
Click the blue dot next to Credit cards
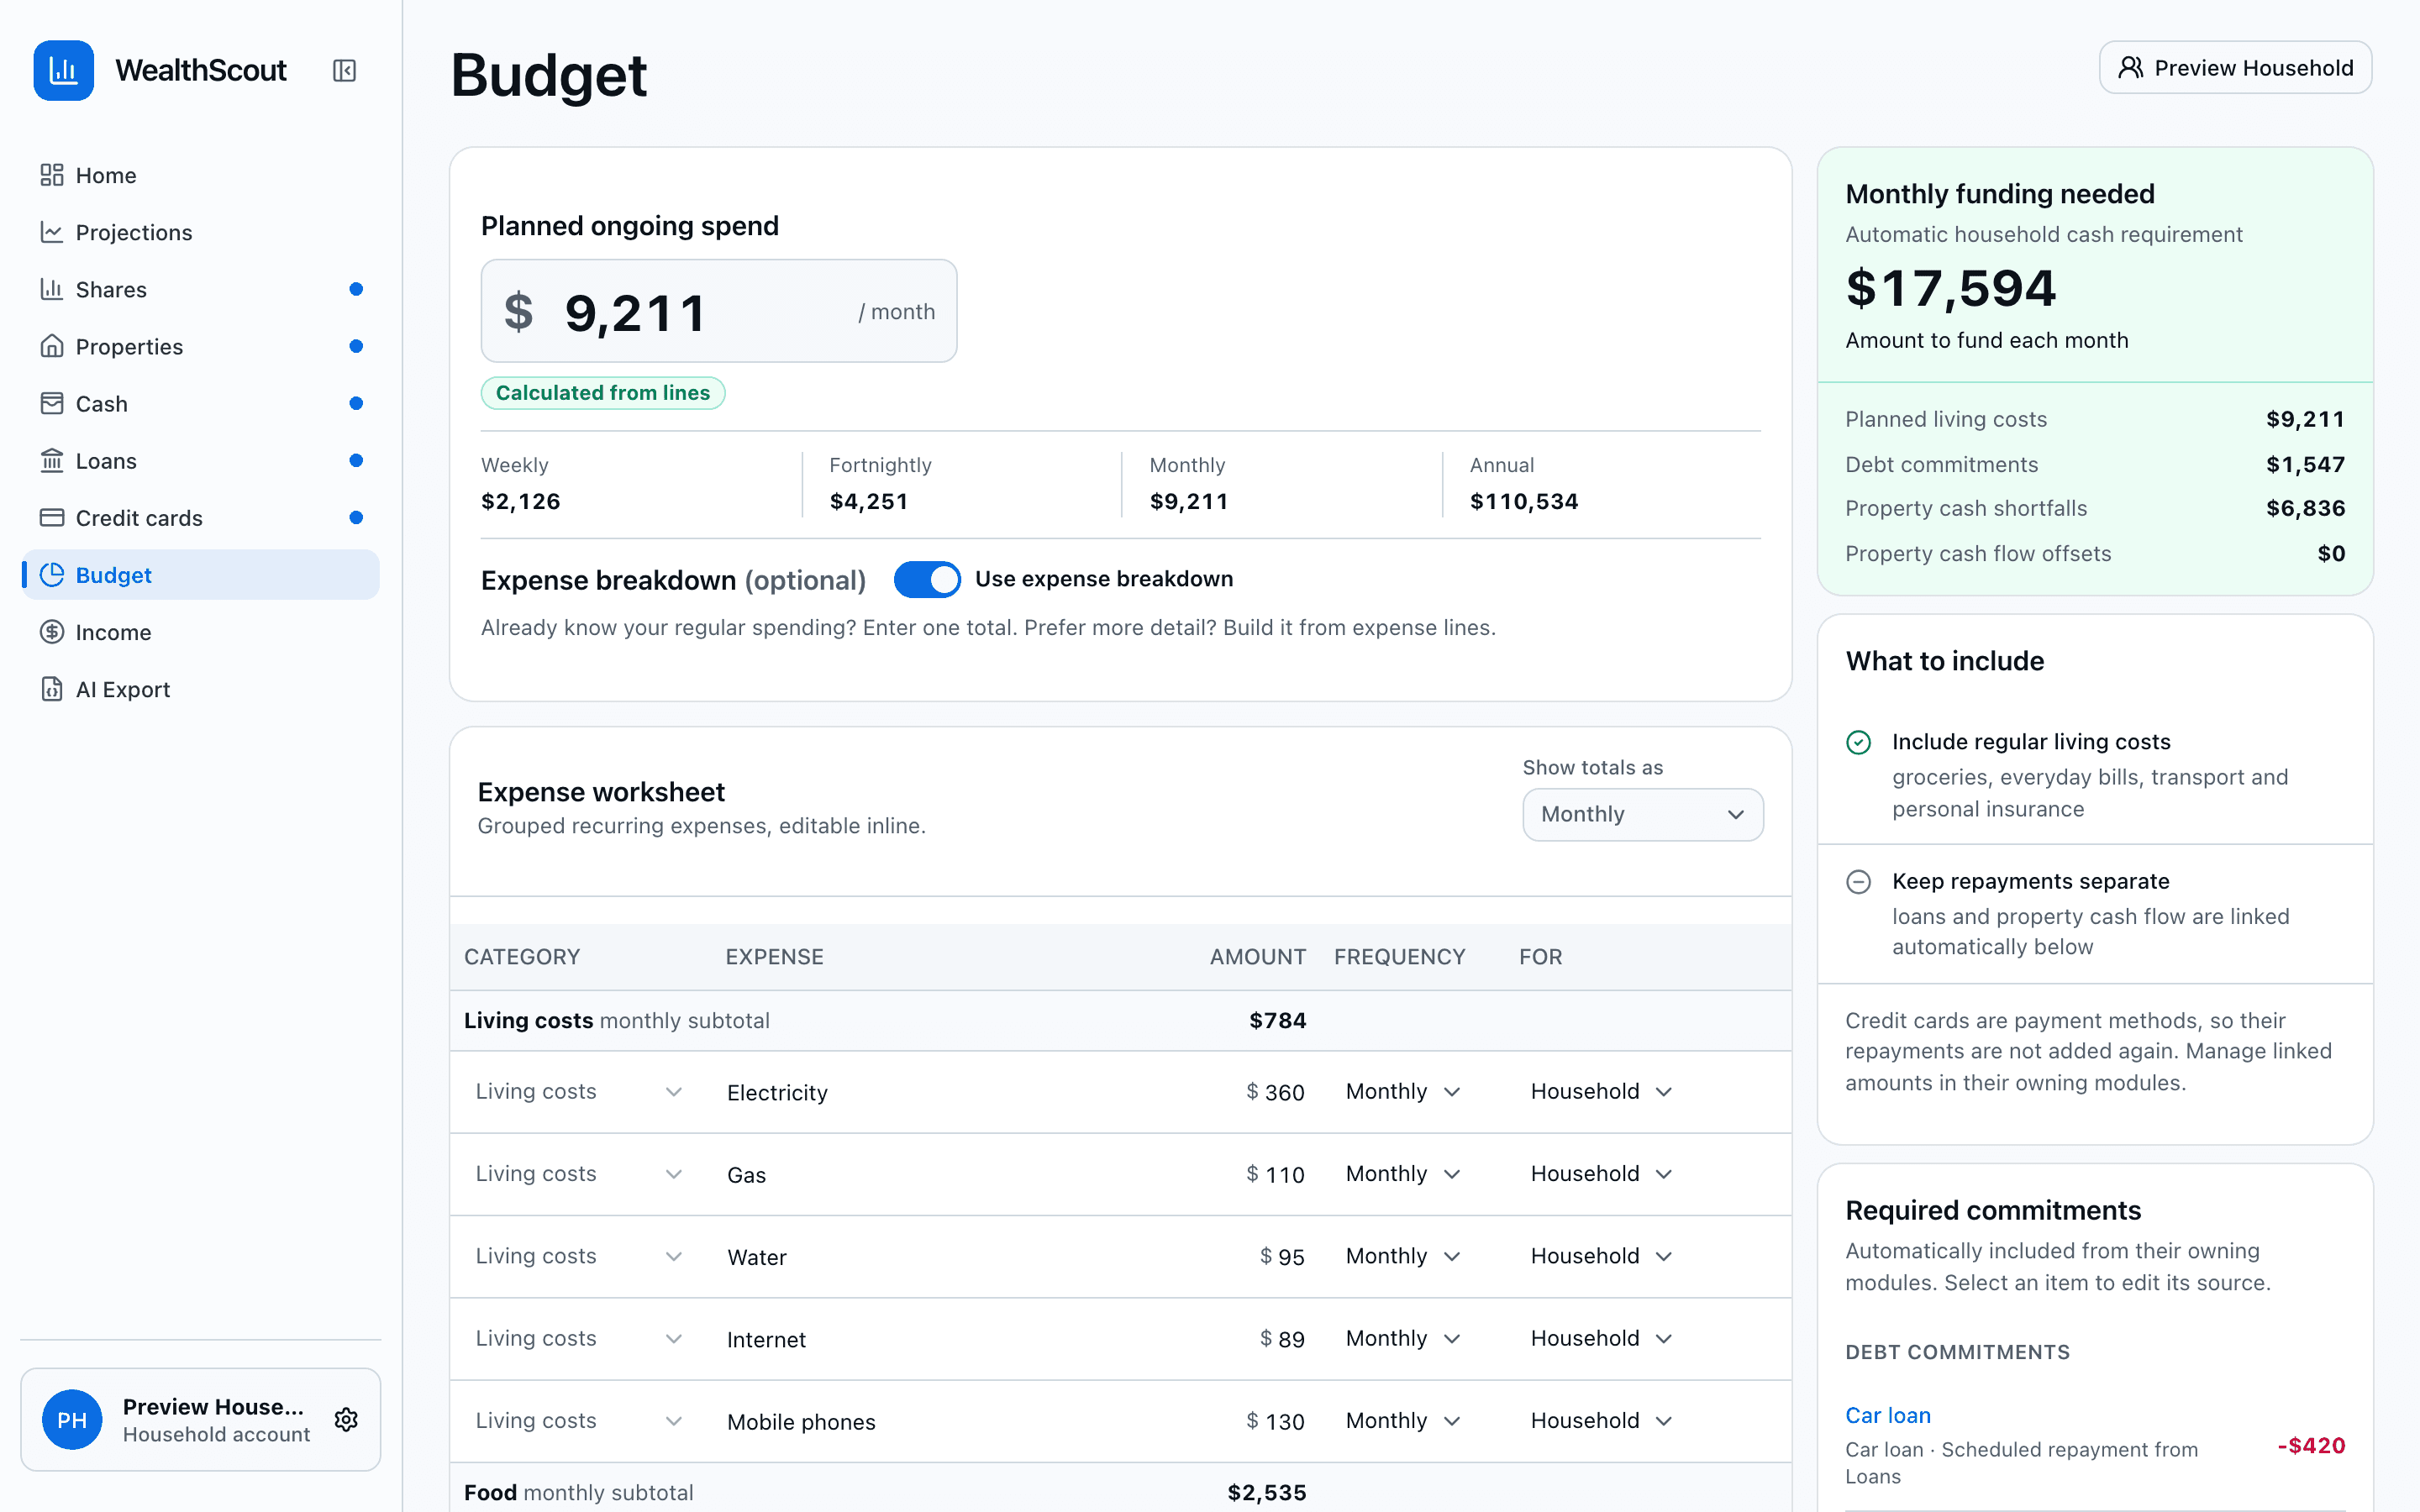click(356, 517)
